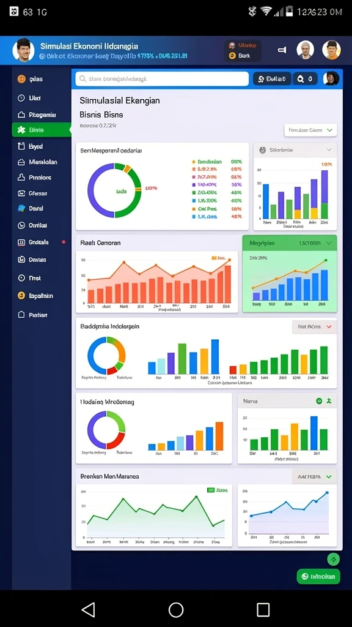Select the green Bisnis sidebar item

coord(42,130)
